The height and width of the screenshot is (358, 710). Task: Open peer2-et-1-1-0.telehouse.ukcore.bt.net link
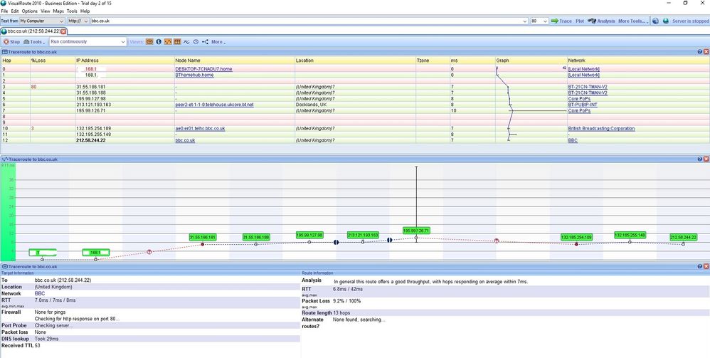[215, 105]
